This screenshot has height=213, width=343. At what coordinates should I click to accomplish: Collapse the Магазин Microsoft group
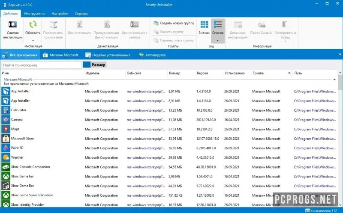pyautogui.click(x=334, y=80)
